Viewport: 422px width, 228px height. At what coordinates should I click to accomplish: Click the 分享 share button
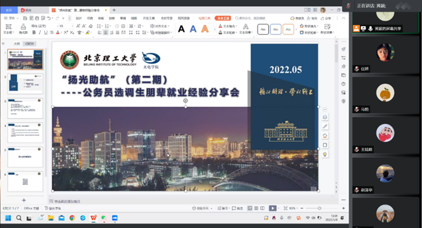326,18
